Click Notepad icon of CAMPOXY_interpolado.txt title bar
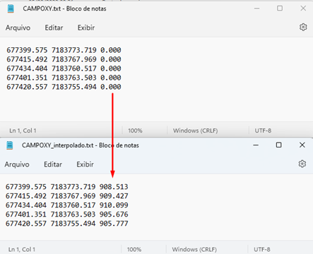The height and width of the screenshot is (254, 313). (10, 145)
